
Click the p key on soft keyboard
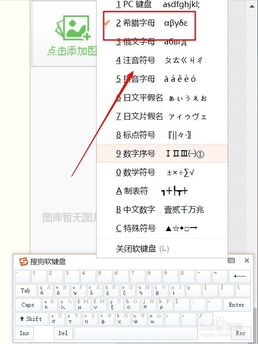(193, 291)
